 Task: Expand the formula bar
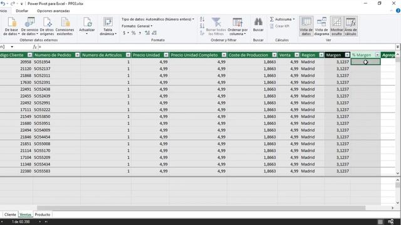[398, 47]
